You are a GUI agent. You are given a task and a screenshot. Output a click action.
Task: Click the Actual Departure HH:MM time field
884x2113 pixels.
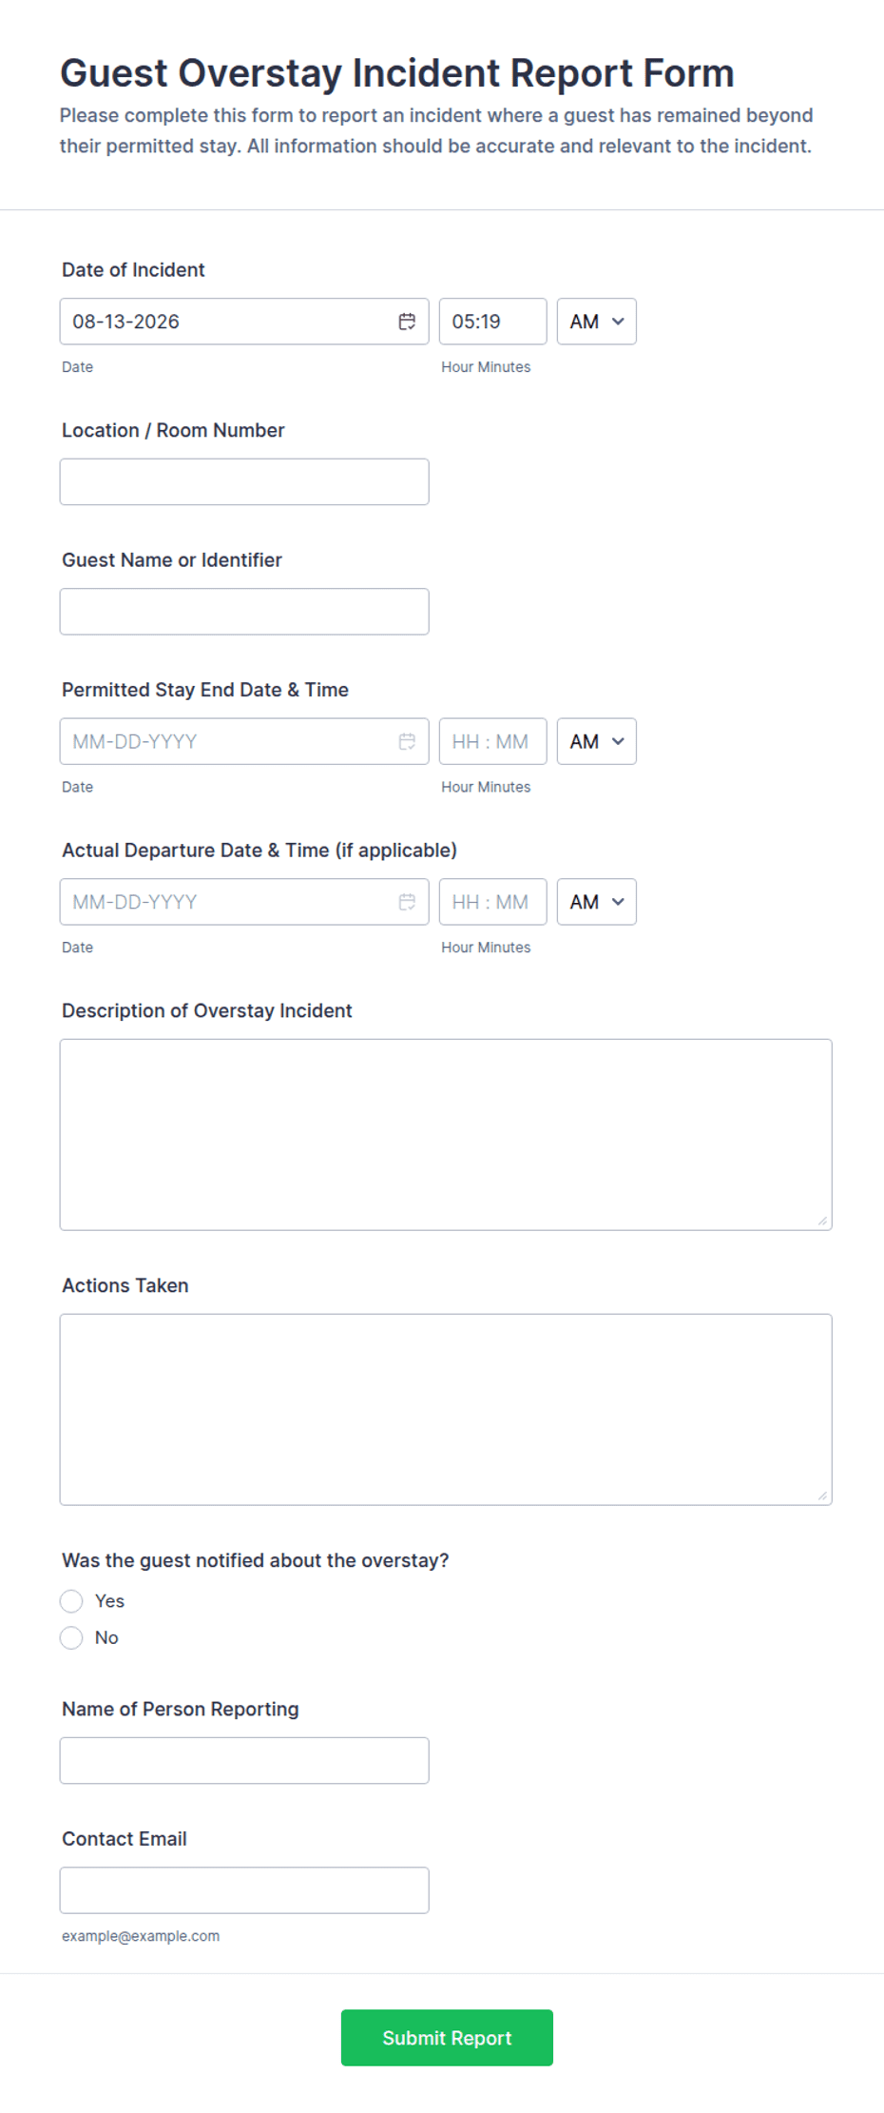click(x=492, y=902)
